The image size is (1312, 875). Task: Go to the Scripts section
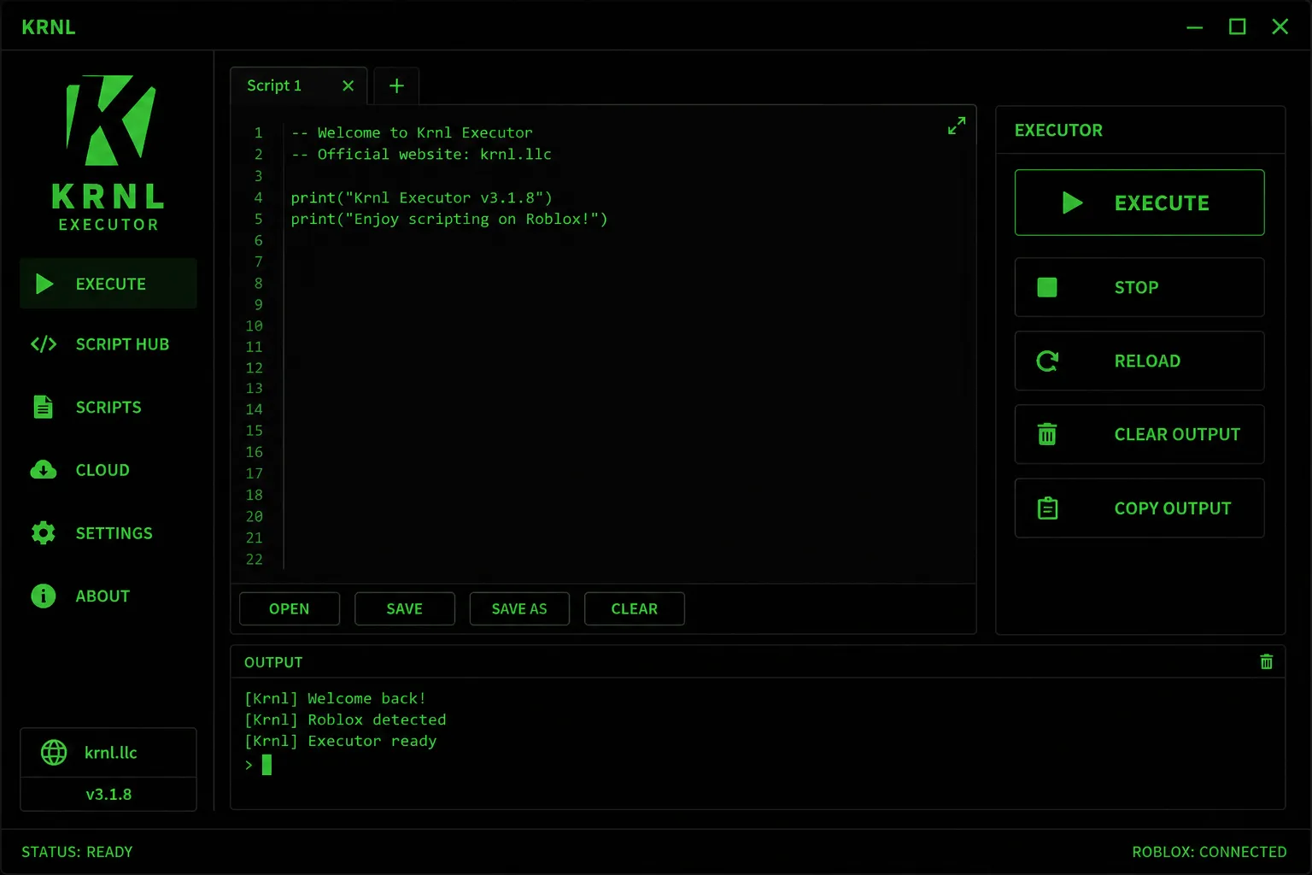coord(108,407)
